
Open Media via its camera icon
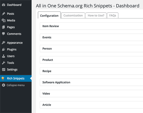[4, 20]
